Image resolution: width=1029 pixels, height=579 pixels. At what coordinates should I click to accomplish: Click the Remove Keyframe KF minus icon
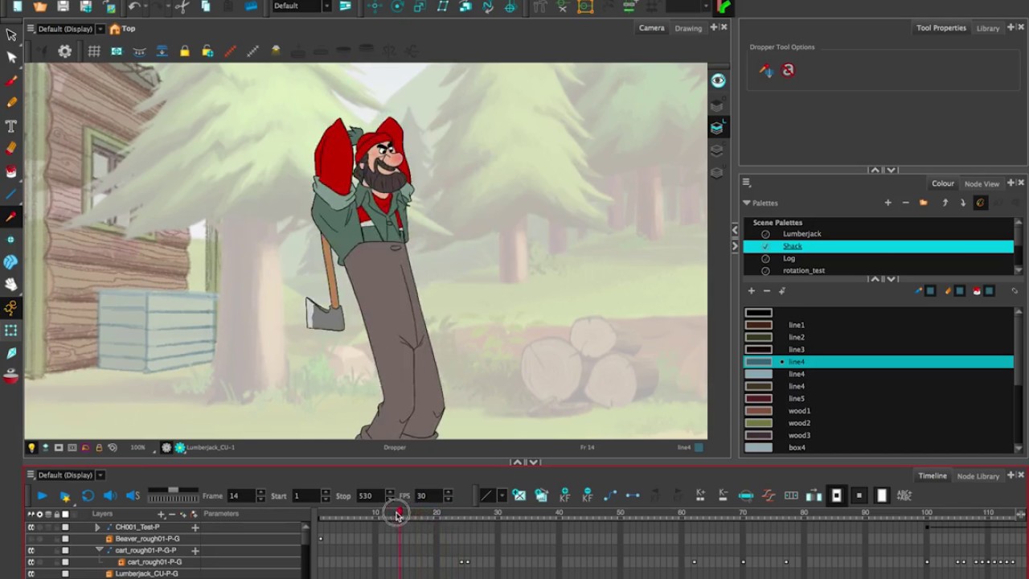coord(588,495)
